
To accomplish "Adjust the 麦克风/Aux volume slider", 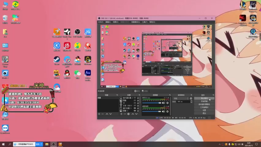I will [x=152, y=103].
